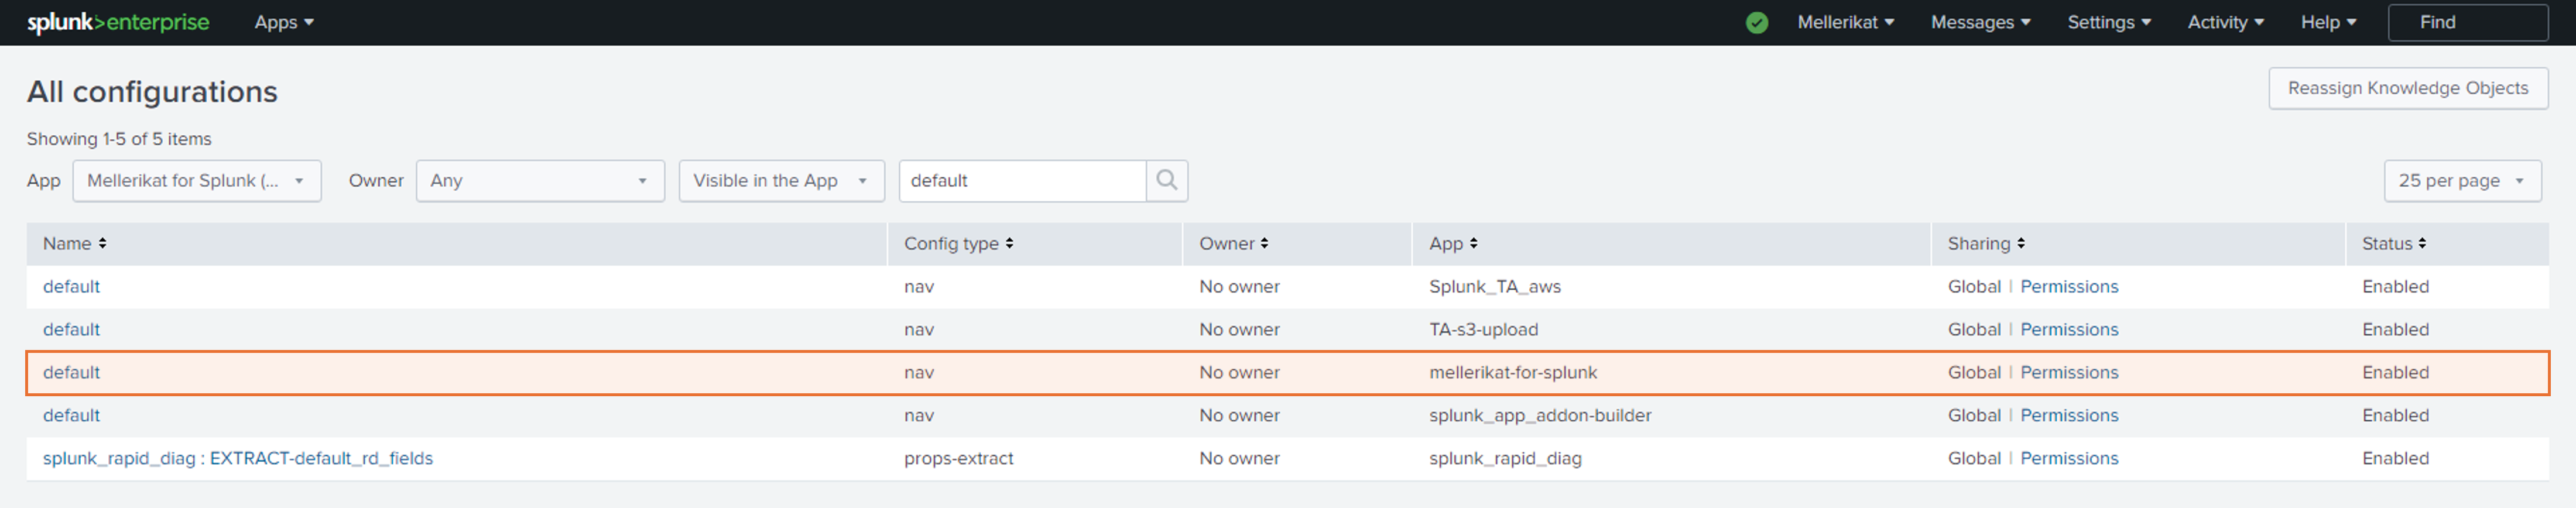The width and height of the screenshot is (2576, 508).
Task: Click the splunk_app_addon-builder app cell
Action: coord(1539,415)
